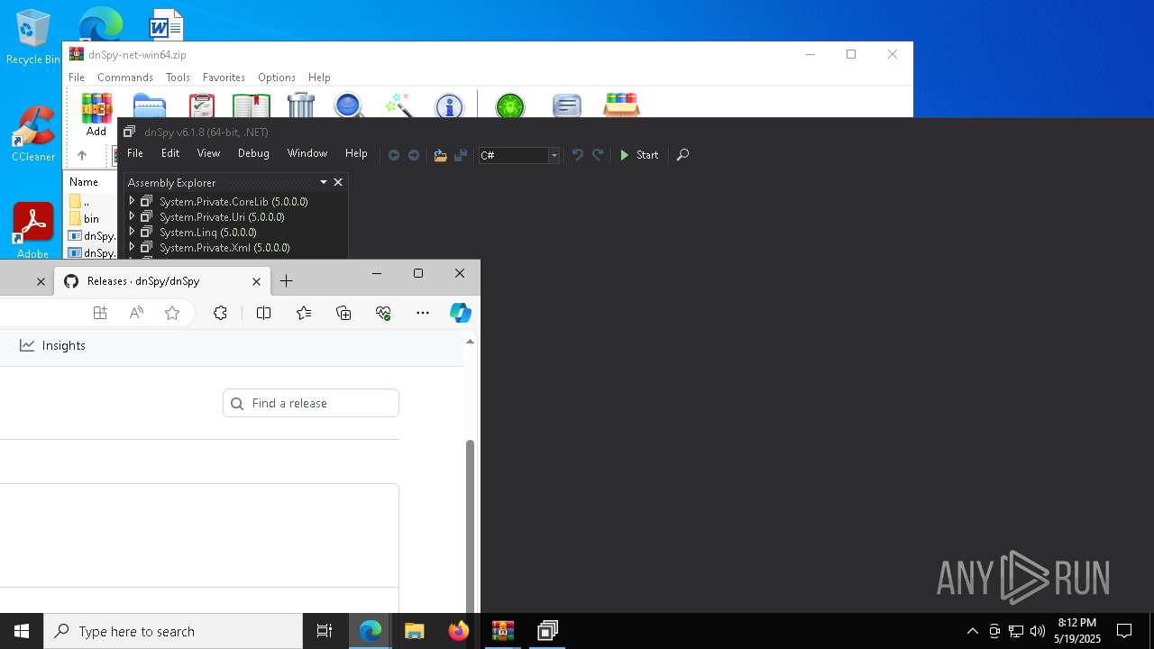The width and height of the screenshot is (1154, 649).
Task: Open WinRAR Tools menu
Action: [178, 78]
